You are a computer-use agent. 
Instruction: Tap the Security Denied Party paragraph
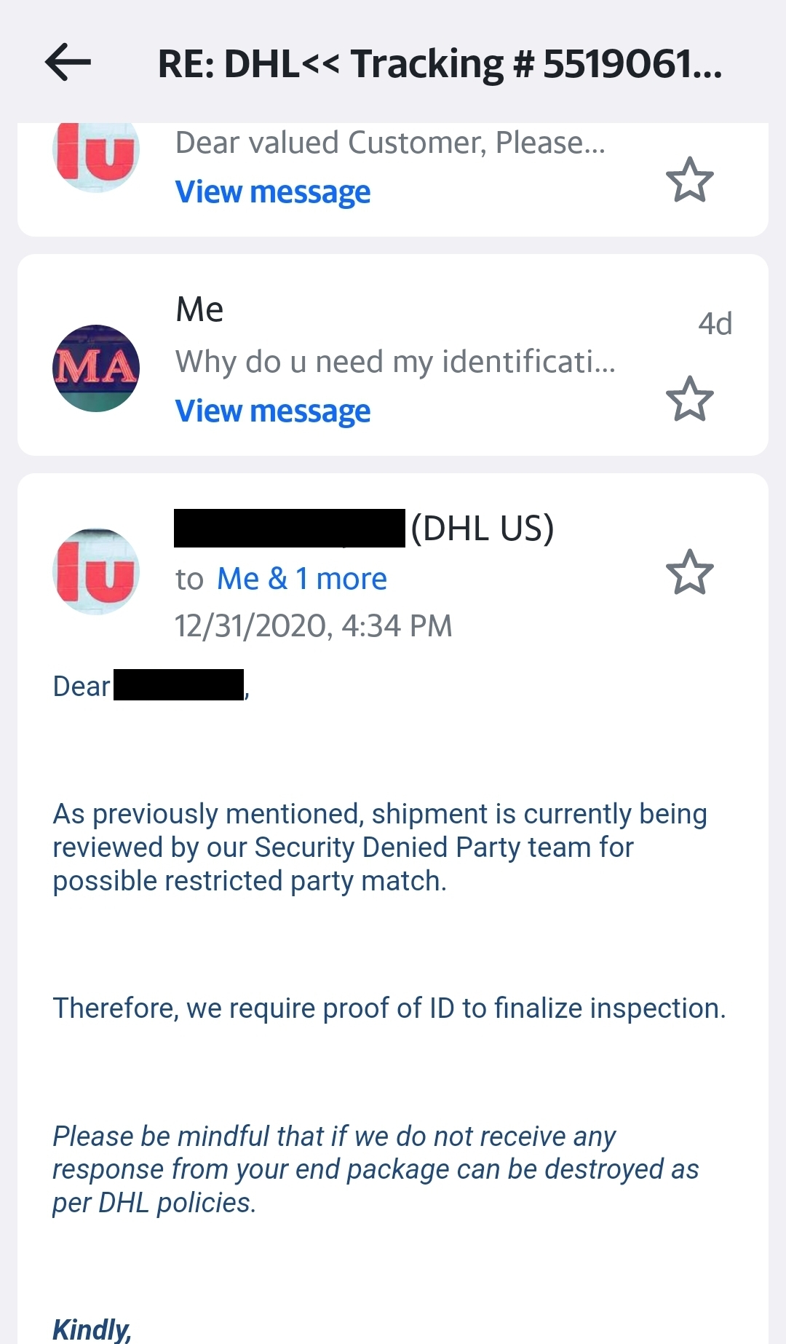(x=380, y=847)
